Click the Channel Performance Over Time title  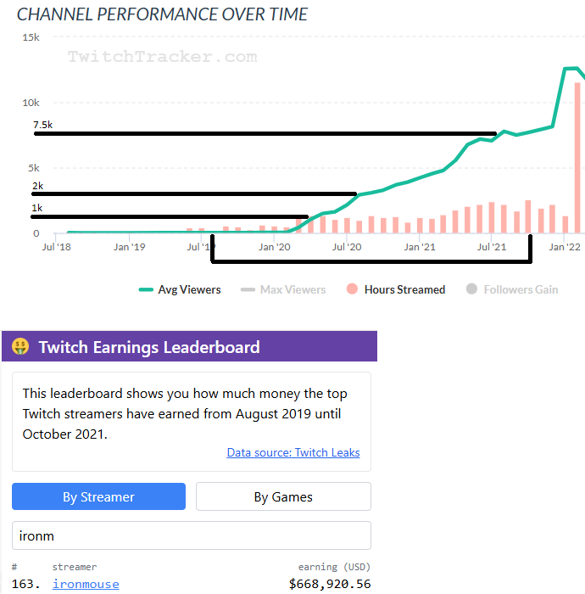163,14
